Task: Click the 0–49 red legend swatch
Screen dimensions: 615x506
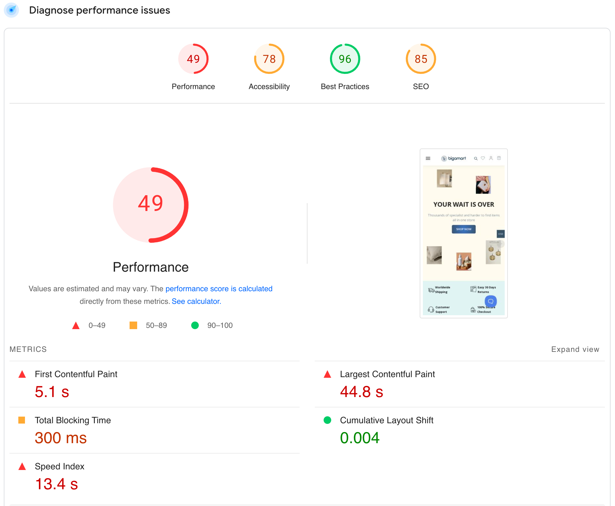Action: pyautogui.click(x=76, y=326)
